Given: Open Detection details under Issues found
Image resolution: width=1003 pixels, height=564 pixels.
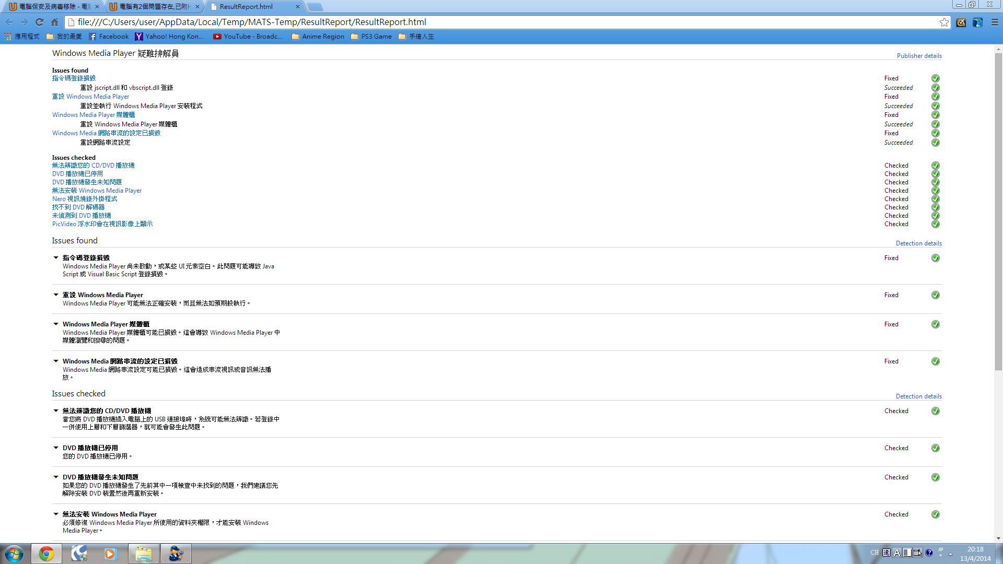Looking at the screenshot, I should click(x=918, y=243).
